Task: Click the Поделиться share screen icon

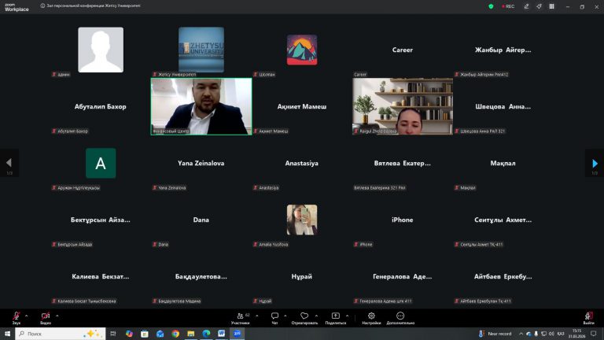Action: coord(335,316)
